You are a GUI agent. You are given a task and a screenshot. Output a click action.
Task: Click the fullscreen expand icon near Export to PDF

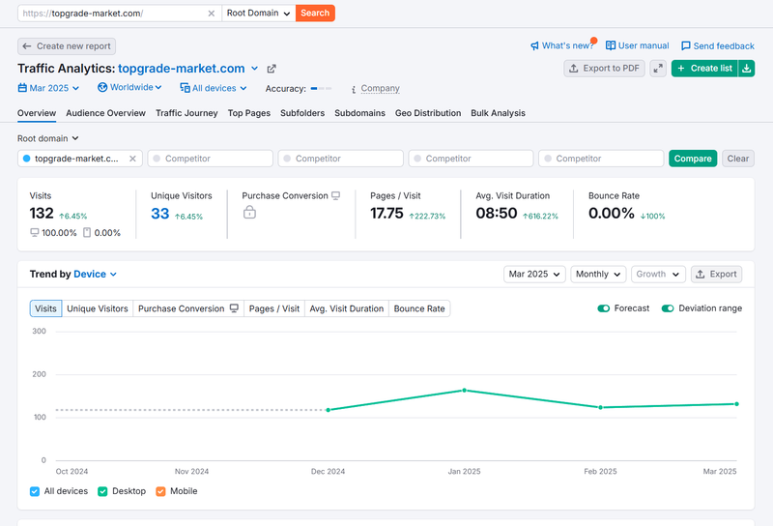point(658,69)
